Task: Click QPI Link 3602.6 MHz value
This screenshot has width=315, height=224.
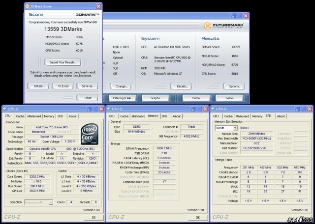Action: [x=37, y=191]
